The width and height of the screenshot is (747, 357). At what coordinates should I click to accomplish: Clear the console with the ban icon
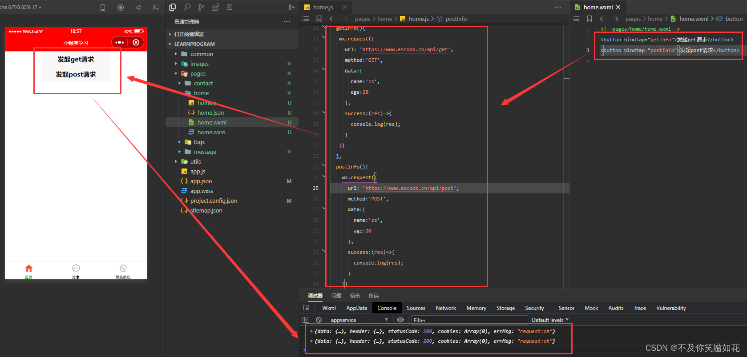click(x=319, y=320)
